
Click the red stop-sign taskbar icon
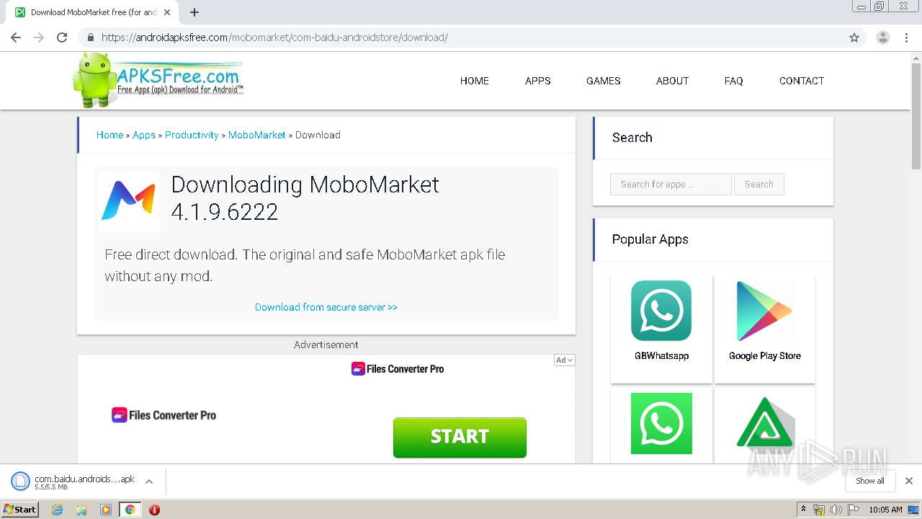[x=154, y=510]
